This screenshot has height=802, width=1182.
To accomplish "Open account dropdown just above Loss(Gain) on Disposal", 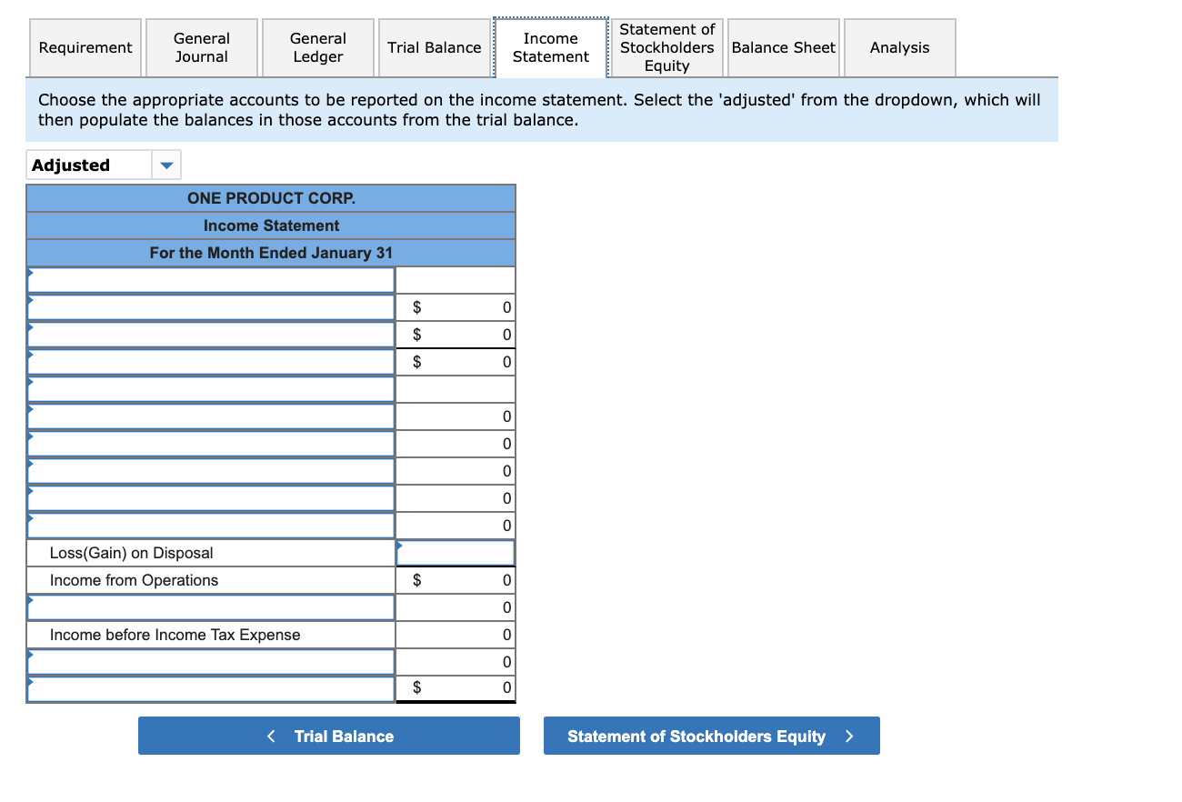I will [x=211, y=526].
